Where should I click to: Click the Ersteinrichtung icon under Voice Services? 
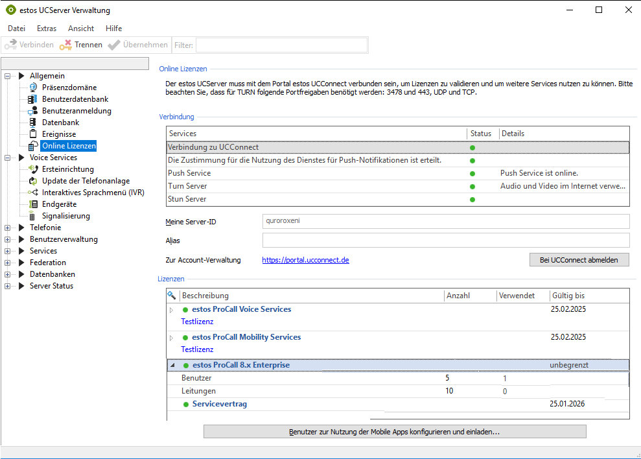(x=32, y=169)
